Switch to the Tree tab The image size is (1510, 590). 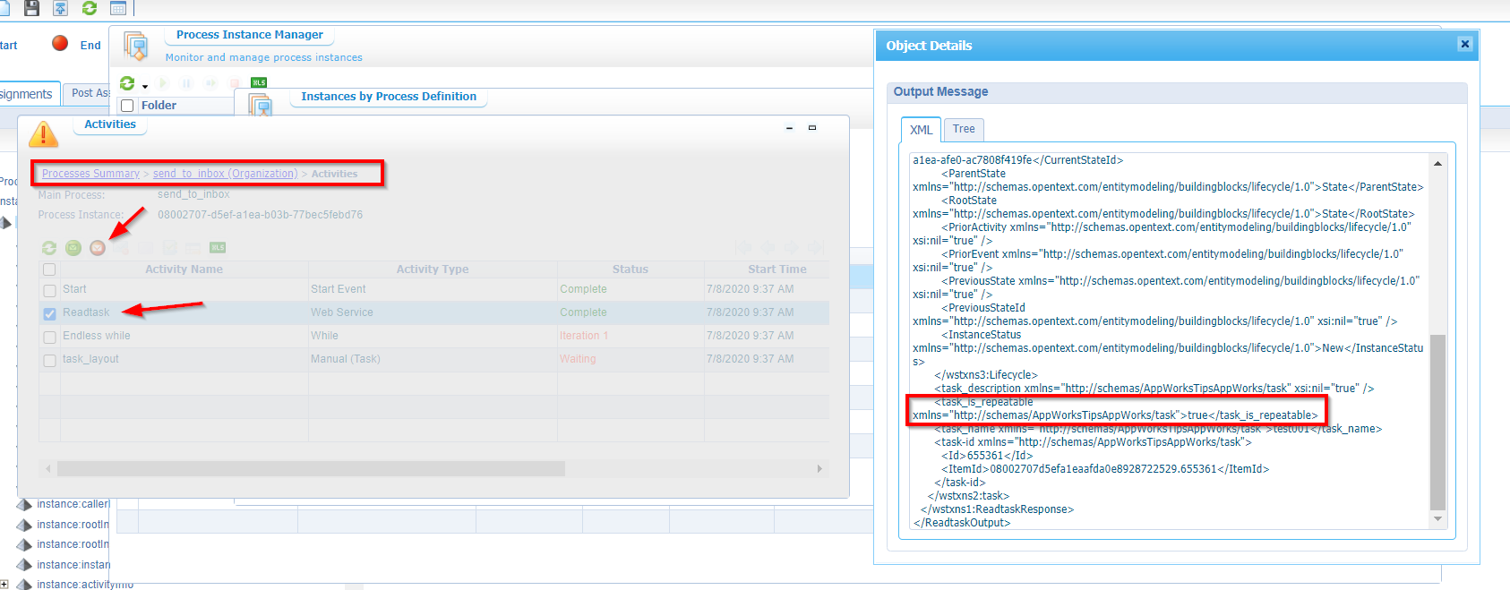coord(964,130)
